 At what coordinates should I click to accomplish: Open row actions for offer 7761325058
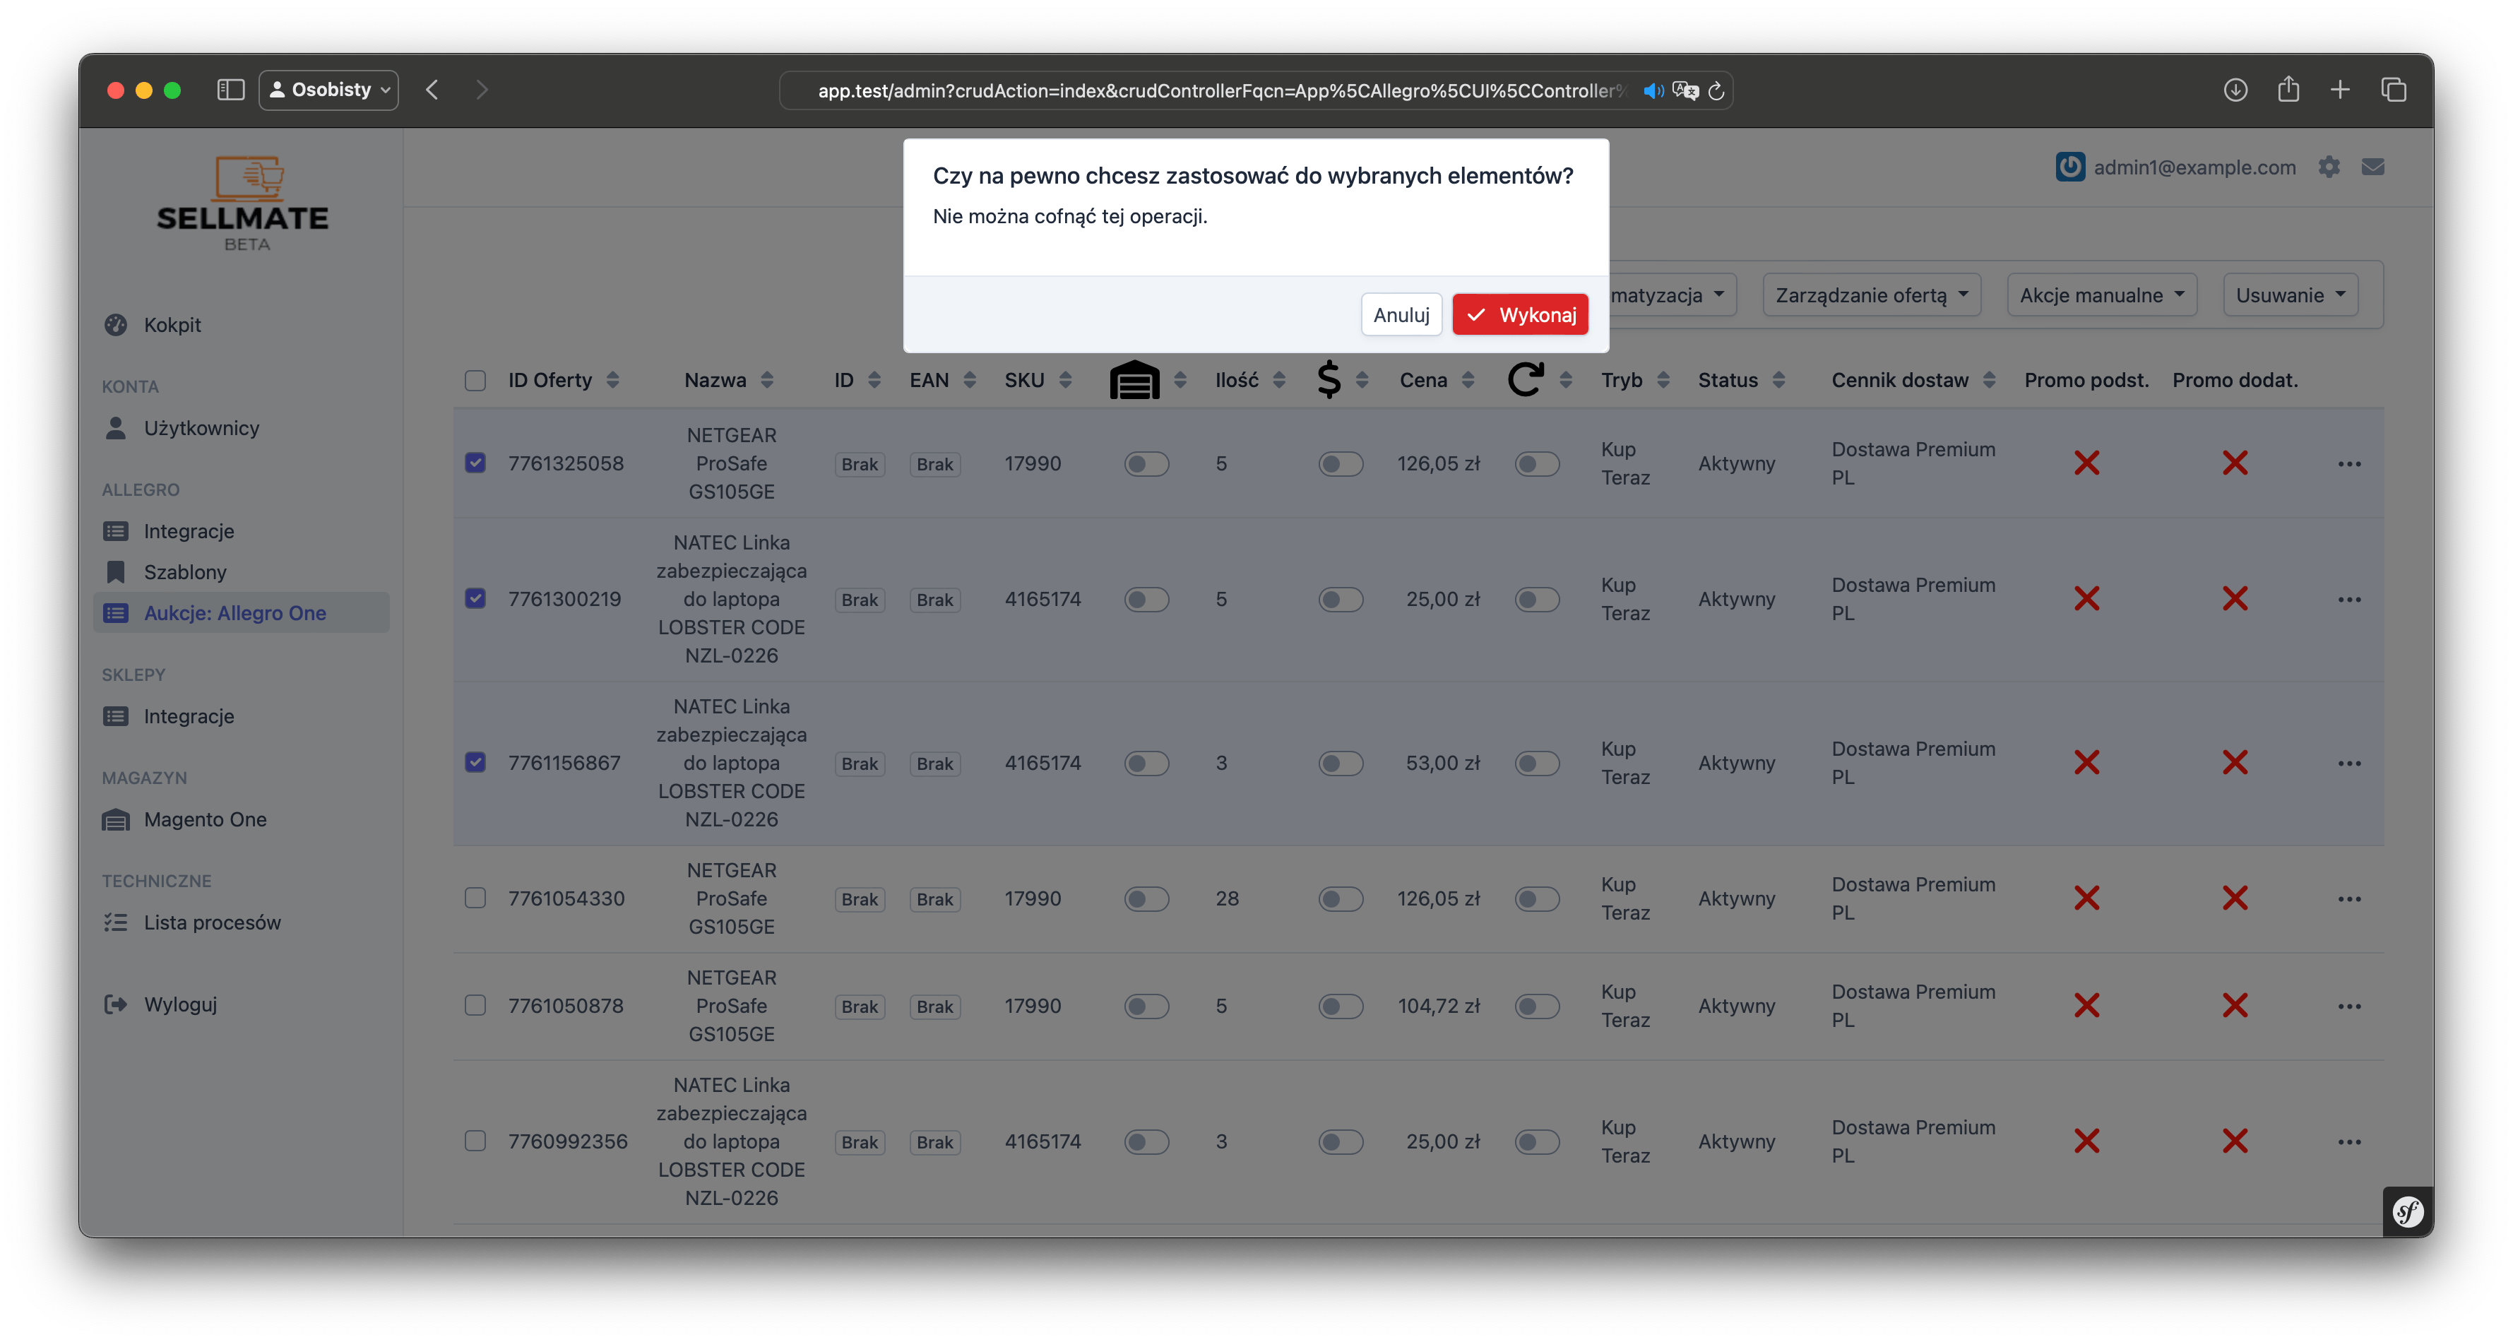pyautogui.click(x=2348, y=464)
